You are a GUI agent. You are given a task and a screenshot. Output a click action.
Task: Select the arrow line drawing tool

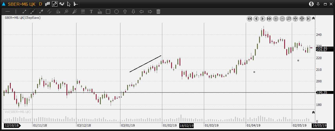click(x=41, y=12)
